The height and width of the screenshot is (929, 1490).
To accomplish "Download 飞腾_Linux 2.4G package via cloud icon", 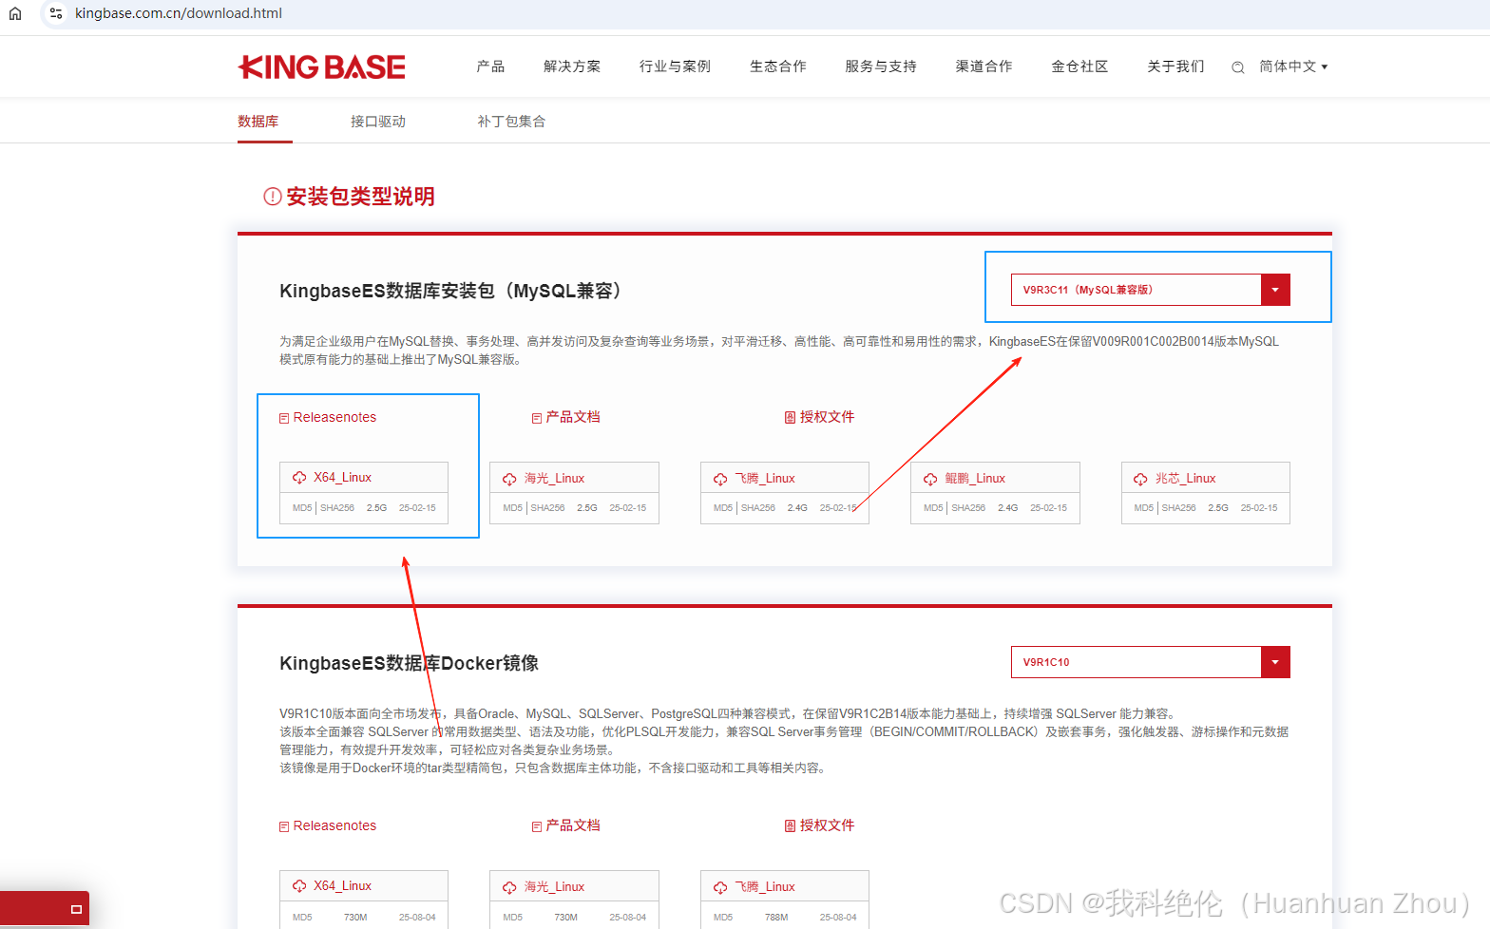I will [x=720, y=479].
